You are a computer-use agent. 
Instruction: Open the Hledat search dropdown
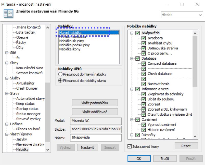pyautogui.click(x=200, y=15)
